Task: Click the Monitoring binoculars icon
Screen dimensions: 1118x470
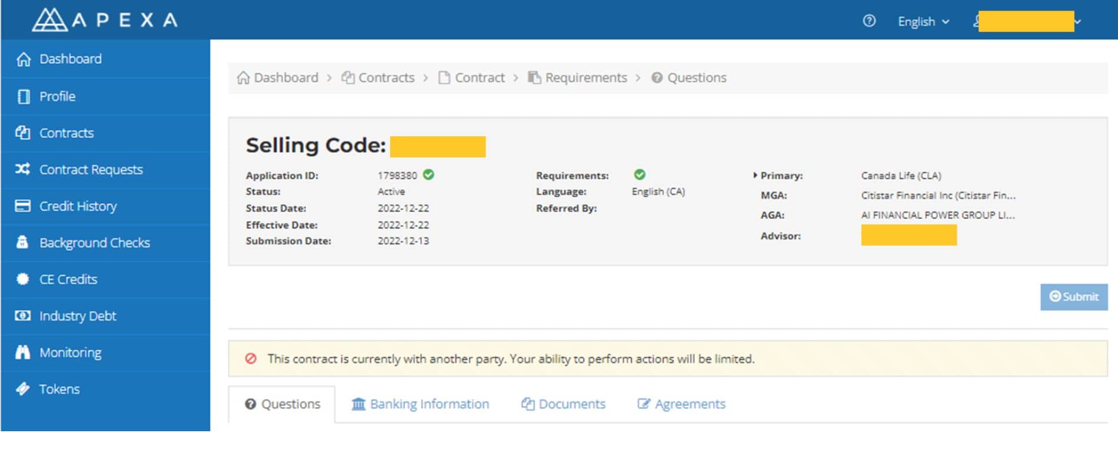Action: [x=23, y=352]
